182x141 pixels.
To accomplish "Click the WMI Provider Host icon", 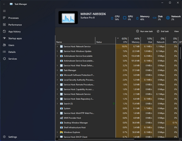I will click(61, 118).
